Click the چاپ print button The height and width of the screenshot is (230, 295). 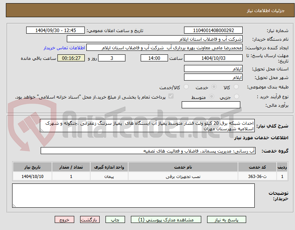(x=115, y=220)
